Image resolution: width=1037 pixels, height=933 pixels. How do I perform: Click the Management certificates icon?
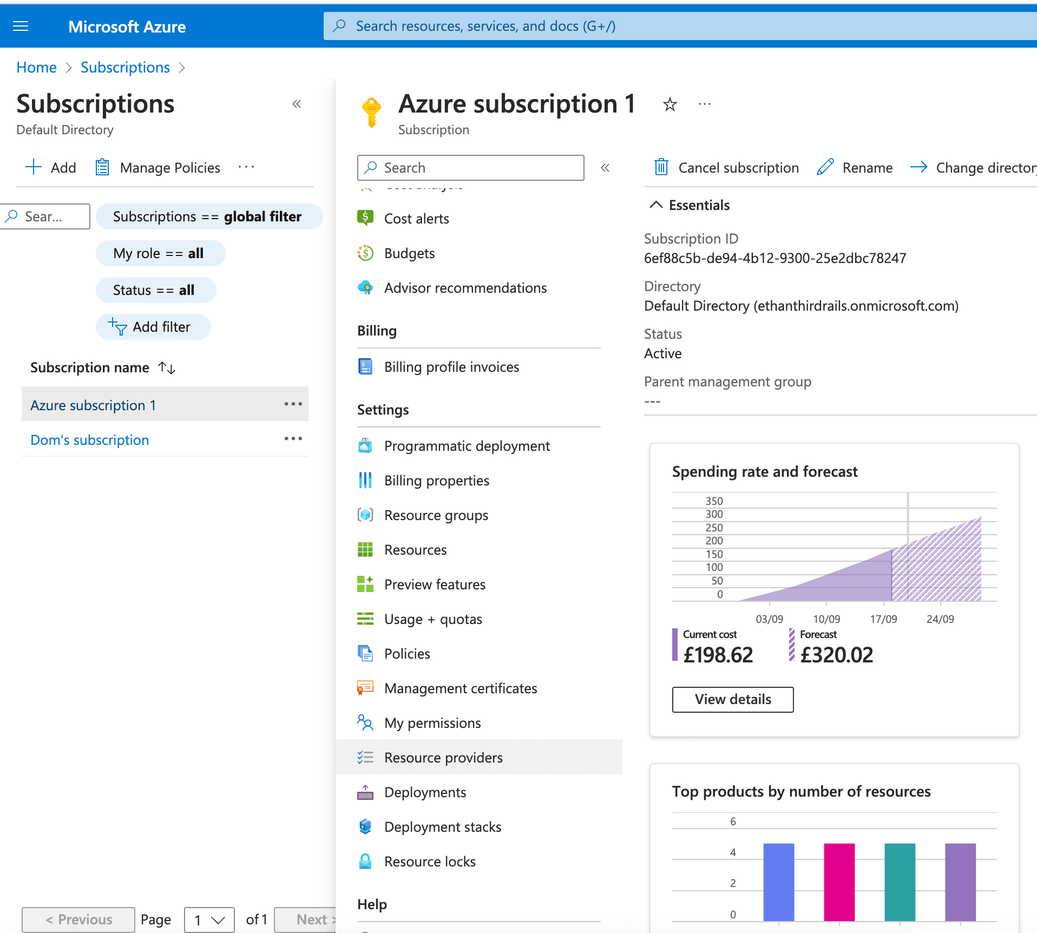pyautogui.click(x=365, y=688)
